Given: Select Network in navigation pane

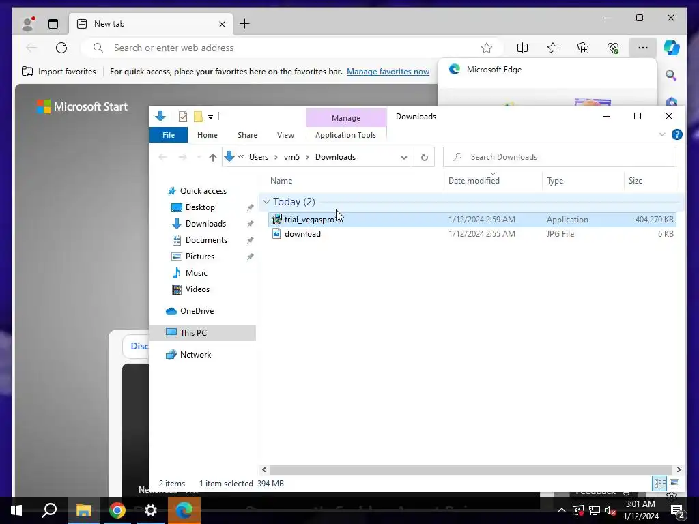Looking at the screenshot, I should pos(195,355).
